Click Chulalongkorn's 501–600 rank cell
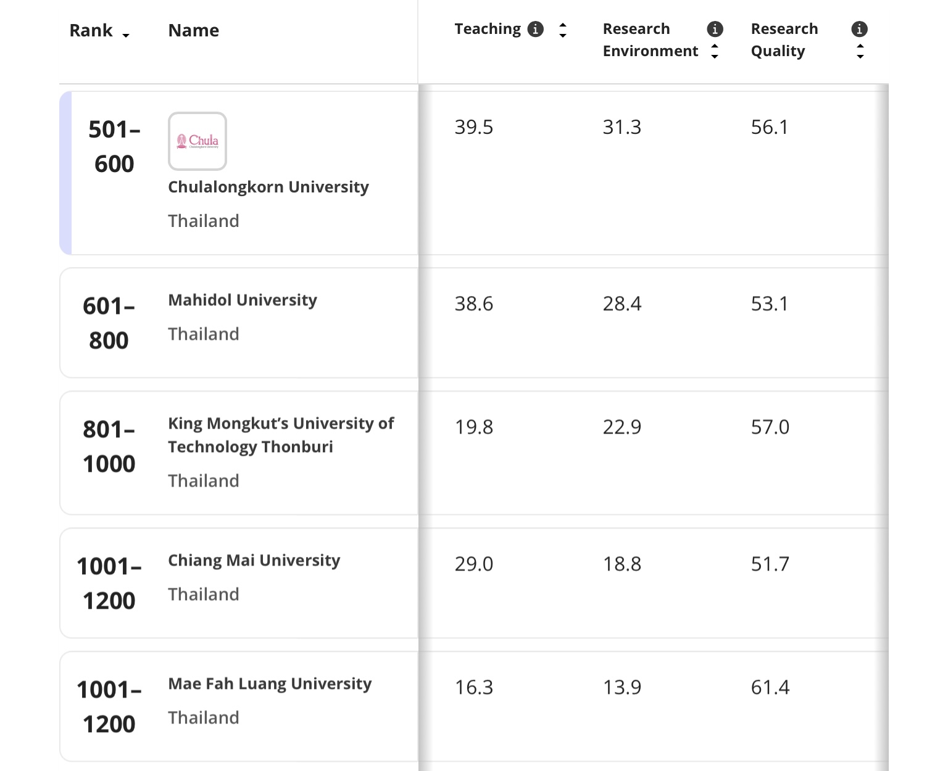Image resolution: width=948 pixels, height=771 pixels. [114, 147]
